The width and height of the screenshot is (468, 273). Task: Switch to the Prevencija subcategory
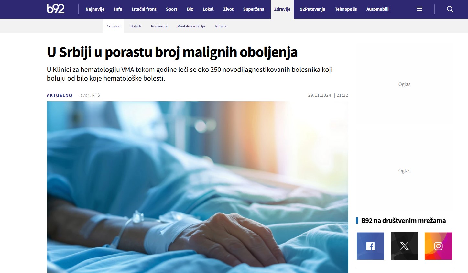pyautogui.click(x=159, y=26)
